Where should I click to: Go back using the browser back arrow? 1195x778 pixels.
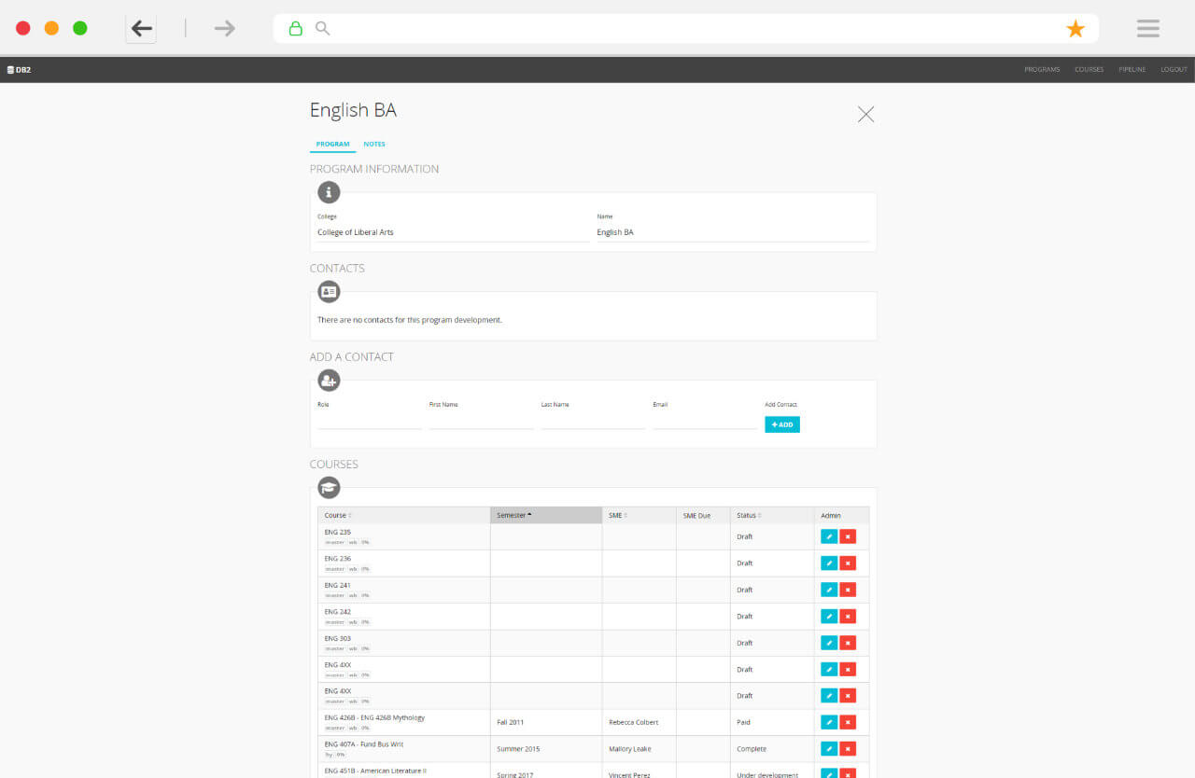click(x=142, y=29)
